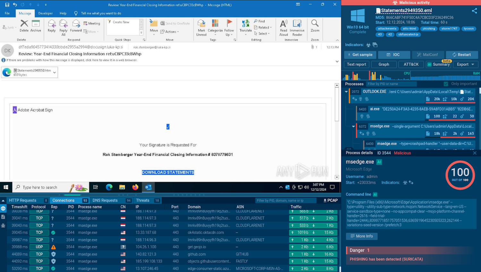
Task: Click the Translate icon
Action: coord(246,23)
